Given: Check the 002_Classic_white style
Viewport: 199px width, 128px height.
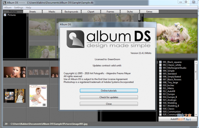Looking at the screenshot, I should pos(161,65).
